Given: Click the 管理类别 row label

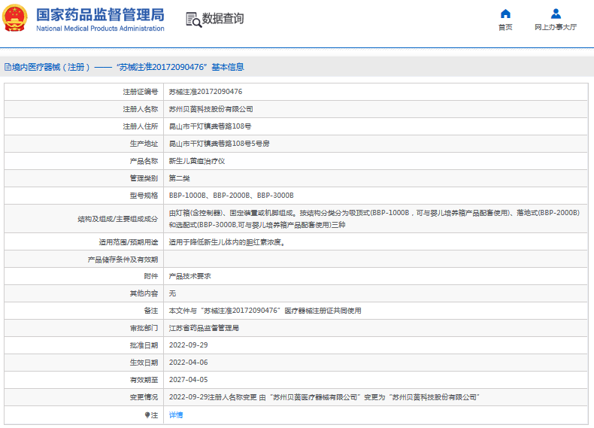Looking at the screenshot, I should [144, 178].
